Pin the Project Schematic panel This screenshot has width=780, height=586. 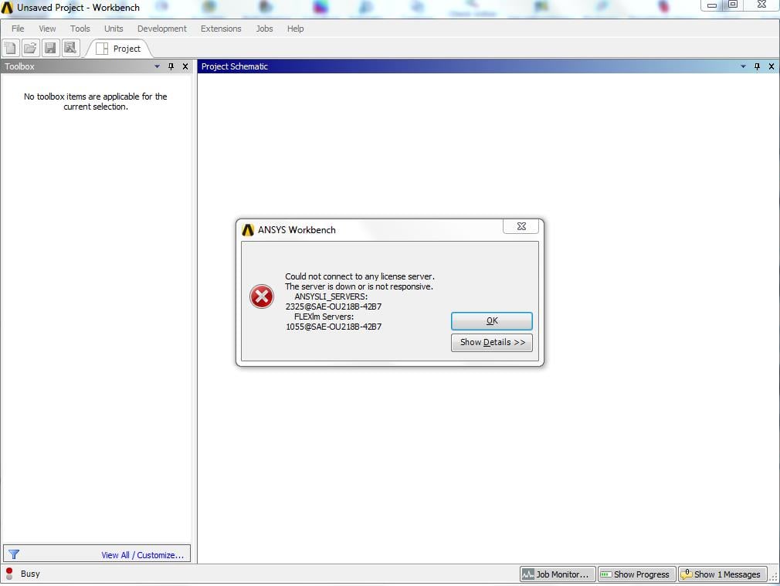click(757, 66)
